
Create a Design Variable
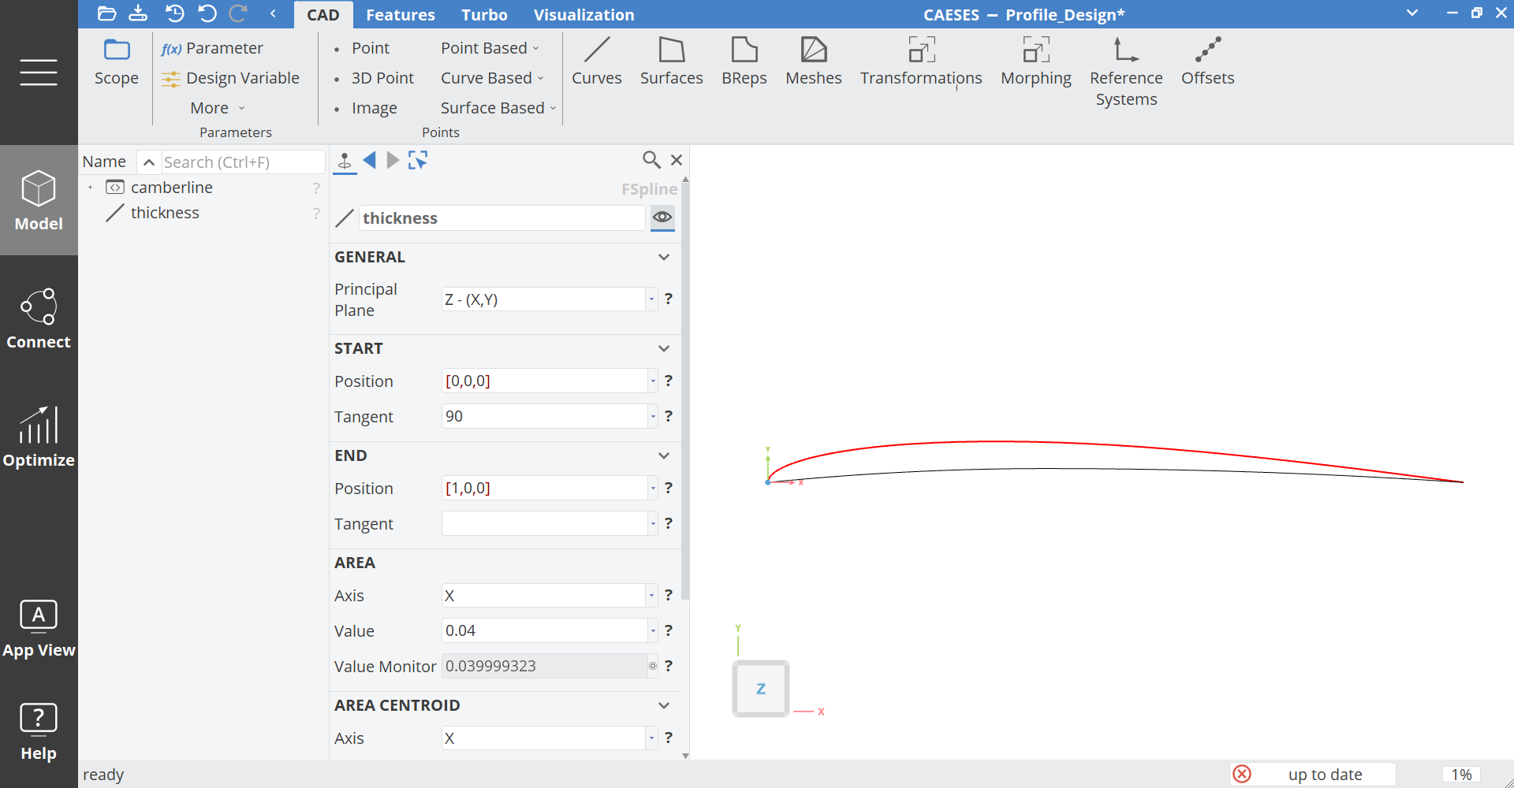point(230,78)
